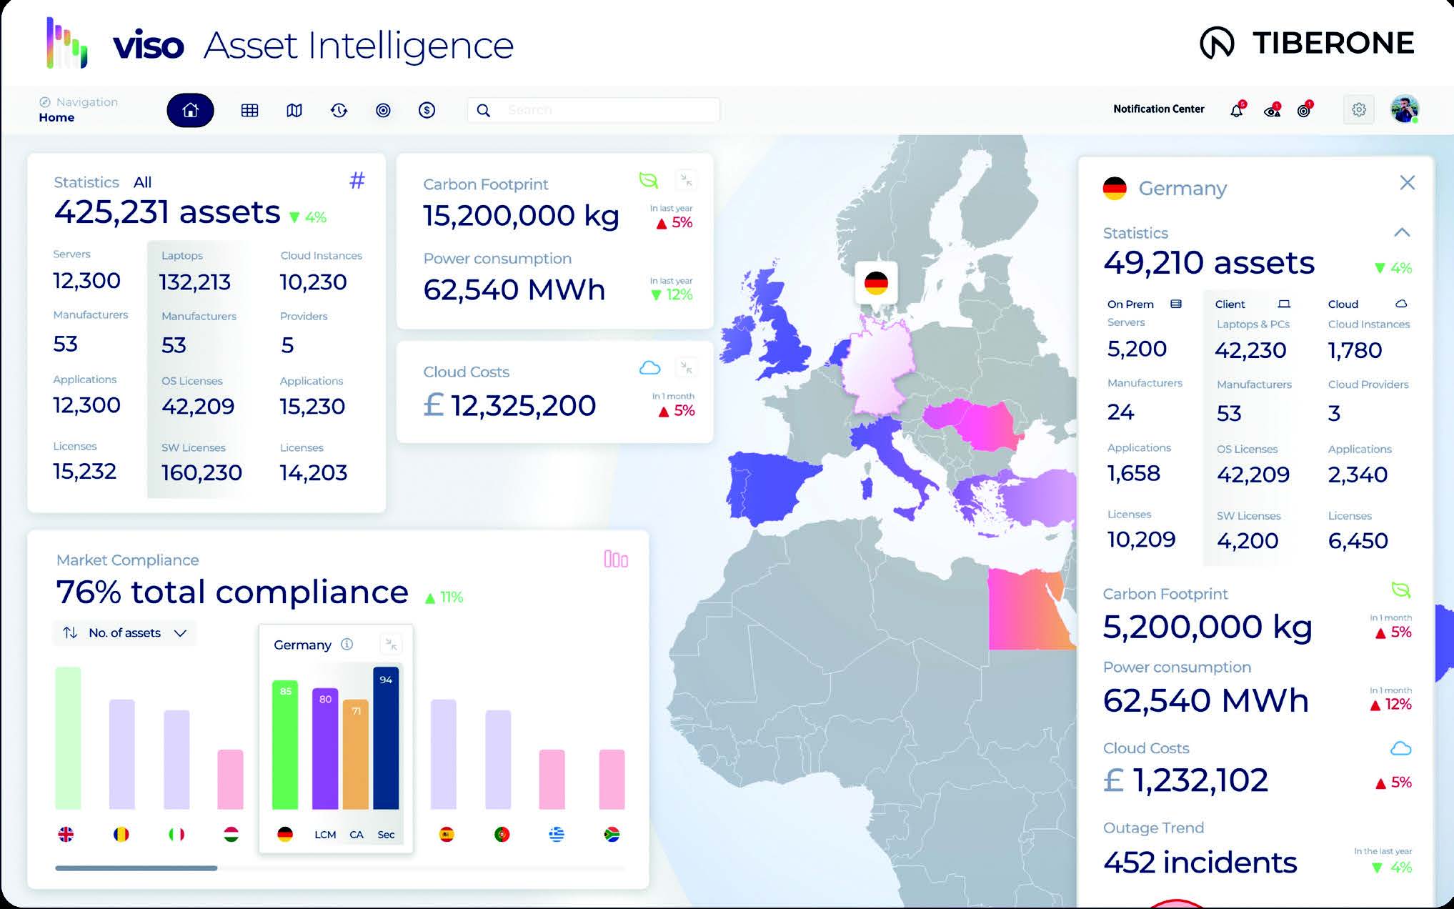The width and height of the screenshot is (1454, 909).
Task: Click the Home navigation icon
Action: click(190, 110)
